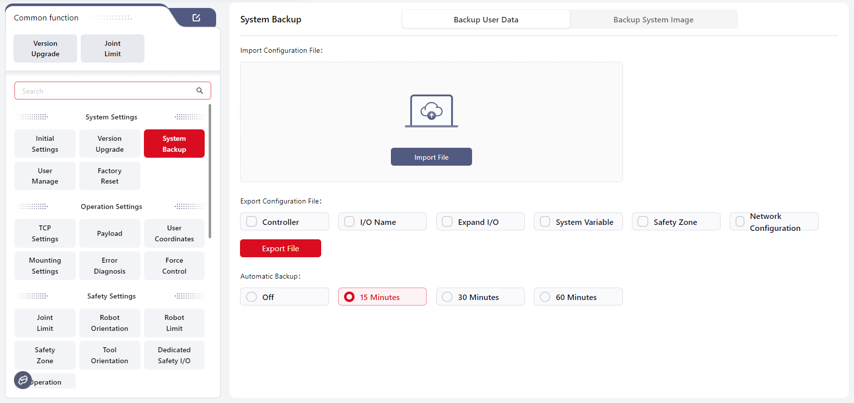854x403 pixels.
Task: Open the Backup User Data tab
Action: pos(486,20)
